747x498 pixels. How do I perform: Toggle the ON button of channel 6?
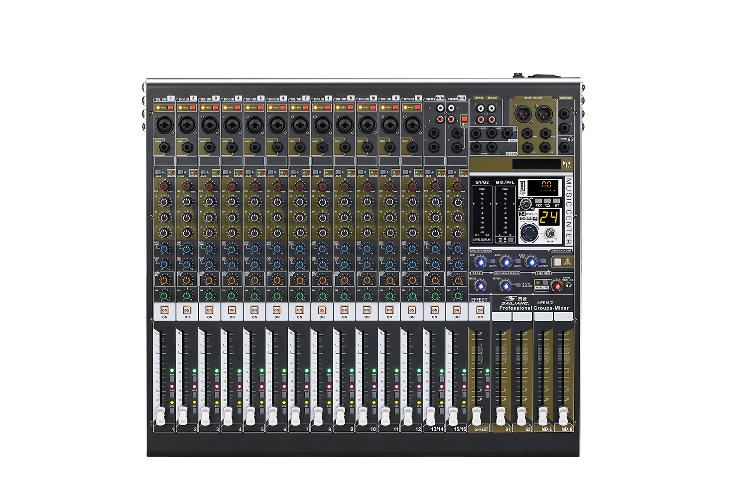[277, 310]
